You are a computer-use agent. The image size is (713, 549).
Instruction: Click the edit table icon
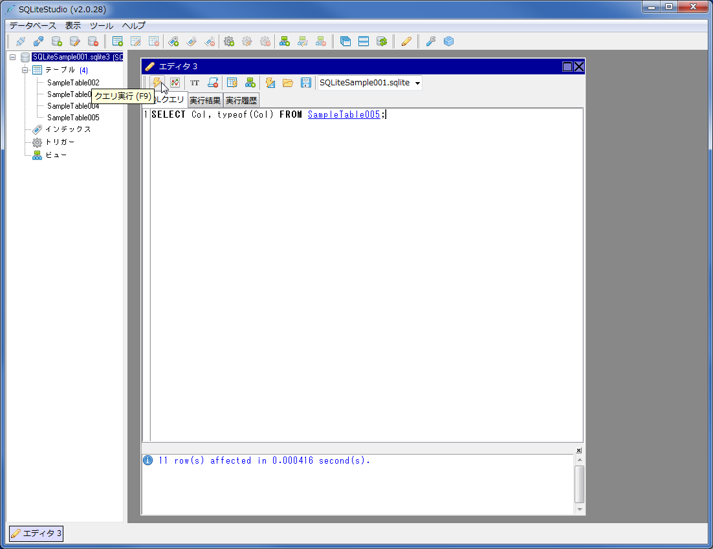pyautogui.click(x=136, y=42)
